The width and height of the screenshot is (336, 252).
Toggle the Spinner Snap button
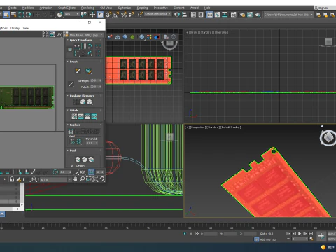click(132, 15)
